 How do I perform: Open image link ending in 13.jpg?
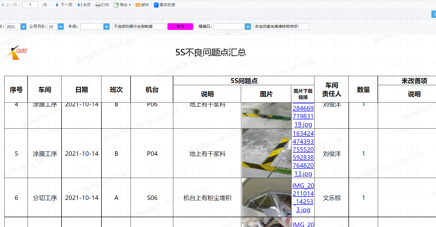click(303, 153)
